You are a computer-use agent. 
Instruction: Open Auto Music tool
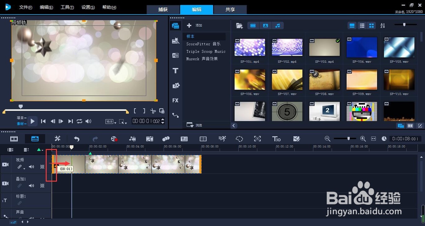[150, 139]
